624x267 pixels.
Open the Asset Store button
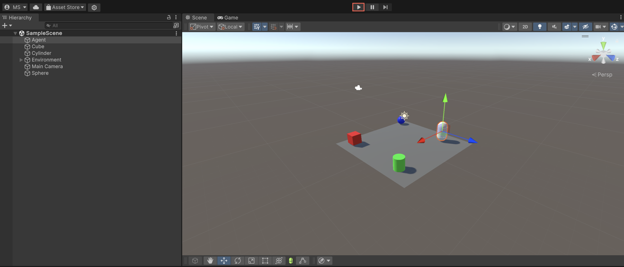coord(65,7)
